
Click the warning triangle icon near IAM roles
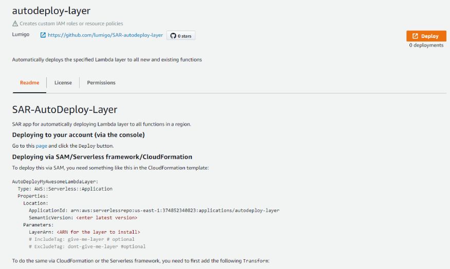click(15, 24)
